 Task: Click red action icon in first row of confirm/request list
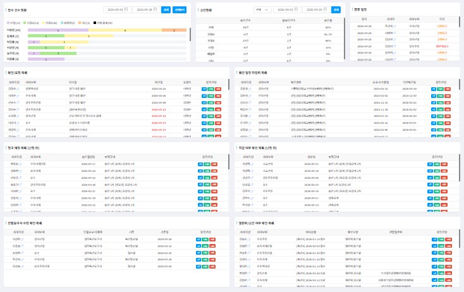click(217, 89)
